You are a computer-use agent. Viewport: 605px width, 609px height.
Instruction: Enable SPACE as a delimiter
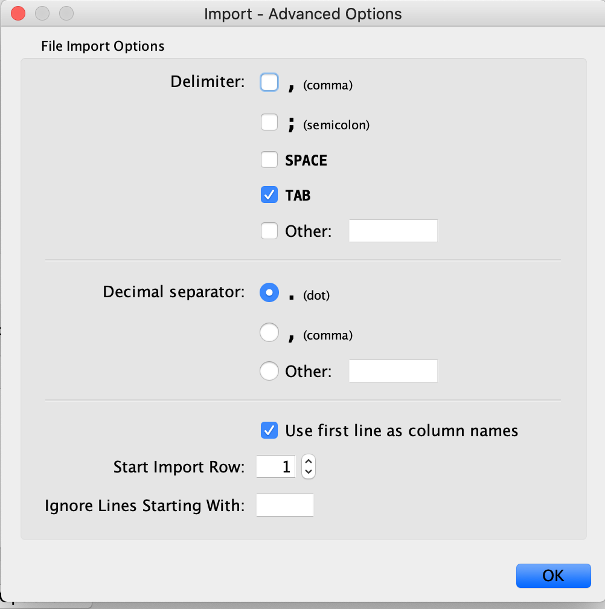(269, 160)
